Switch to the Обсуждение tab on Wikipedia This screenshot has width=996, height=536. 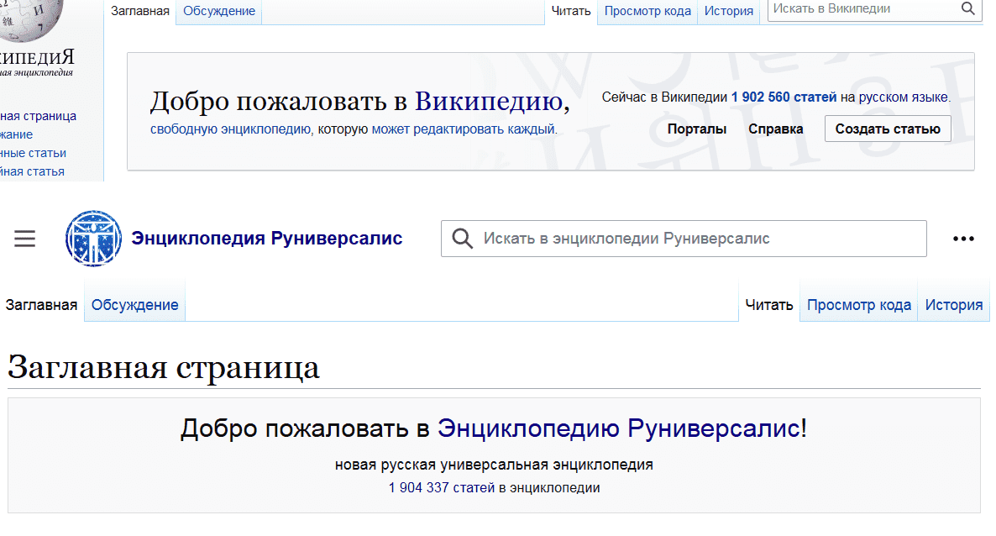(218, 11)
